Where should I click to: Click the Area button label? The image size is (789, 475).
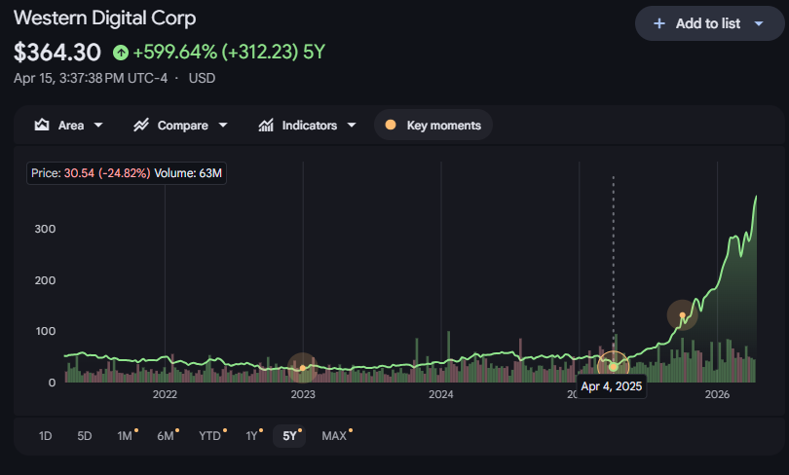point(71,126)
